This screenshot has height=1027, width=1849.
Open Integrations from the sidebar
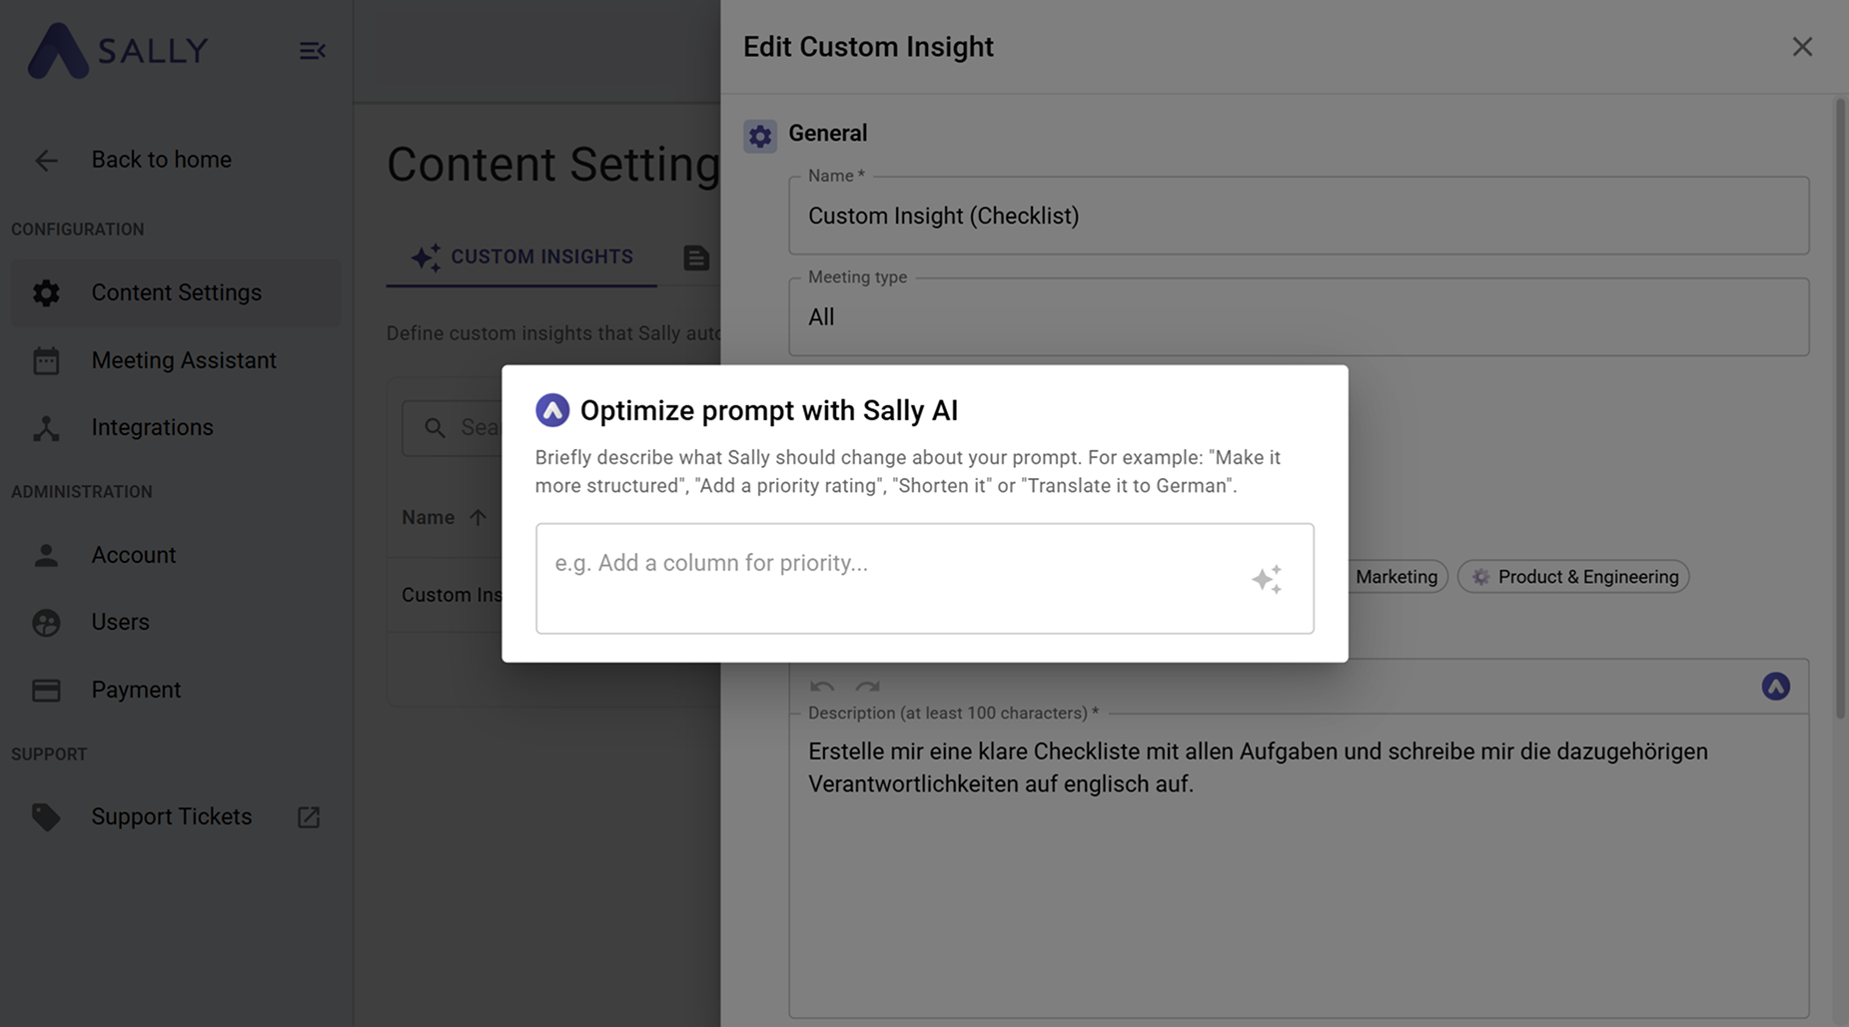[152, 427]
